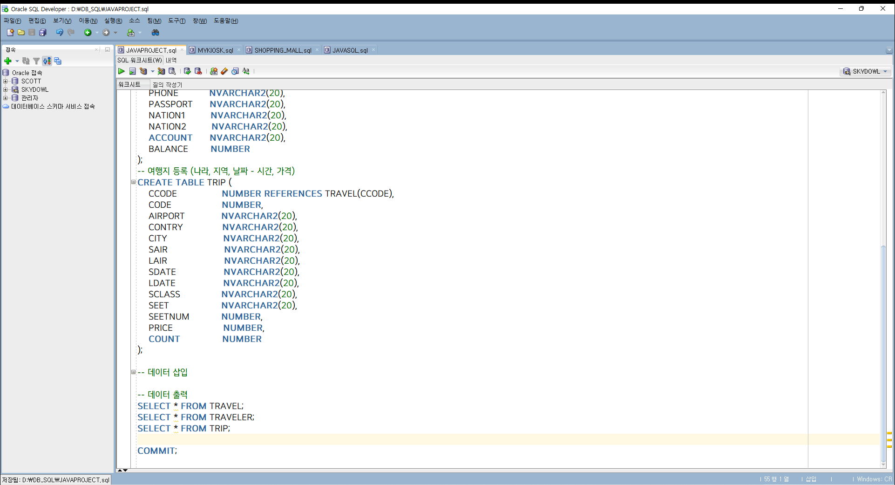Open the Explain Plan dropdown arrow
This screenshot has width=895, height=485.
(152, 71)
